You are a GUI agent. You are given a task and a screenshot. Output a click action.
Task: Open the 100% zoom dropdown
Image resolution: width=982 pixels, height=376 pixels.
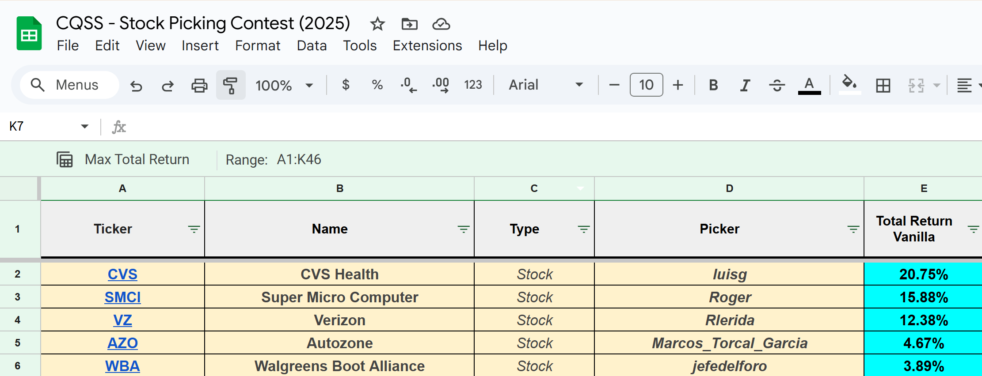284,85
